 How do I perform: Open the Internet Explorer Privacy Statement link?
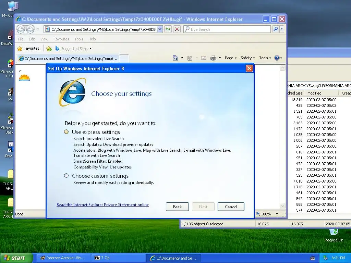coord(102,205)
